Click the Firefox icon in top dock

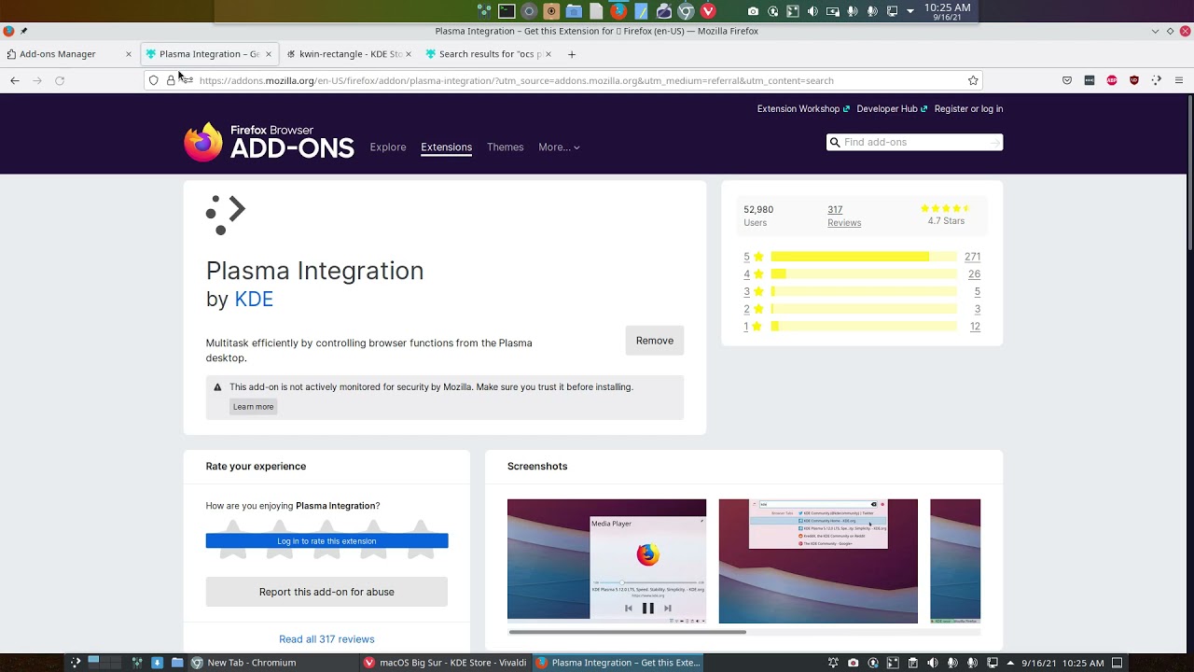(x=618, y=11)
